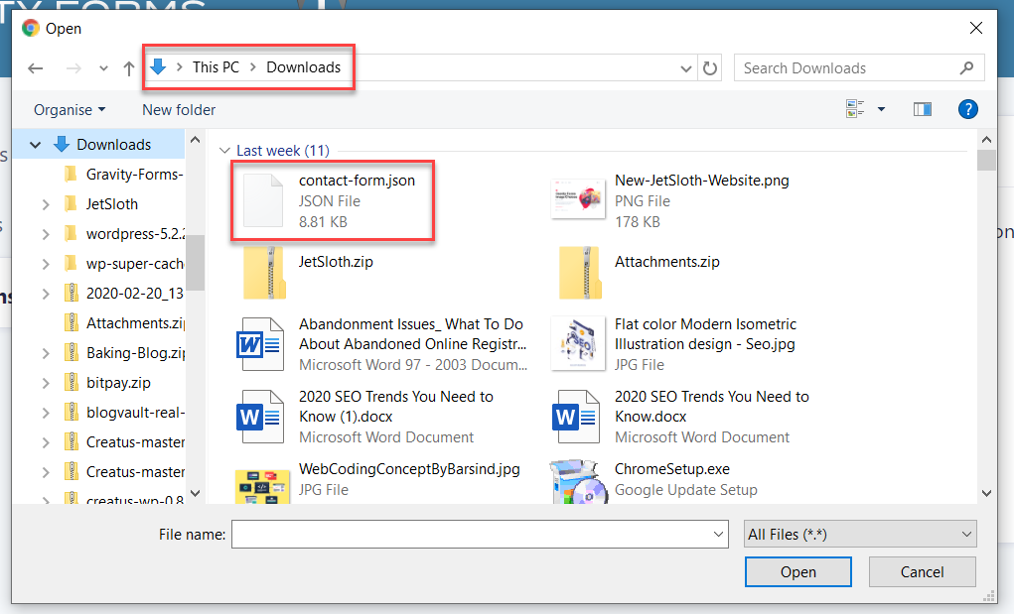Select the JetSloth.zip file icon
This screenshot has width=1014, height=614.
(x=264, y=273)
